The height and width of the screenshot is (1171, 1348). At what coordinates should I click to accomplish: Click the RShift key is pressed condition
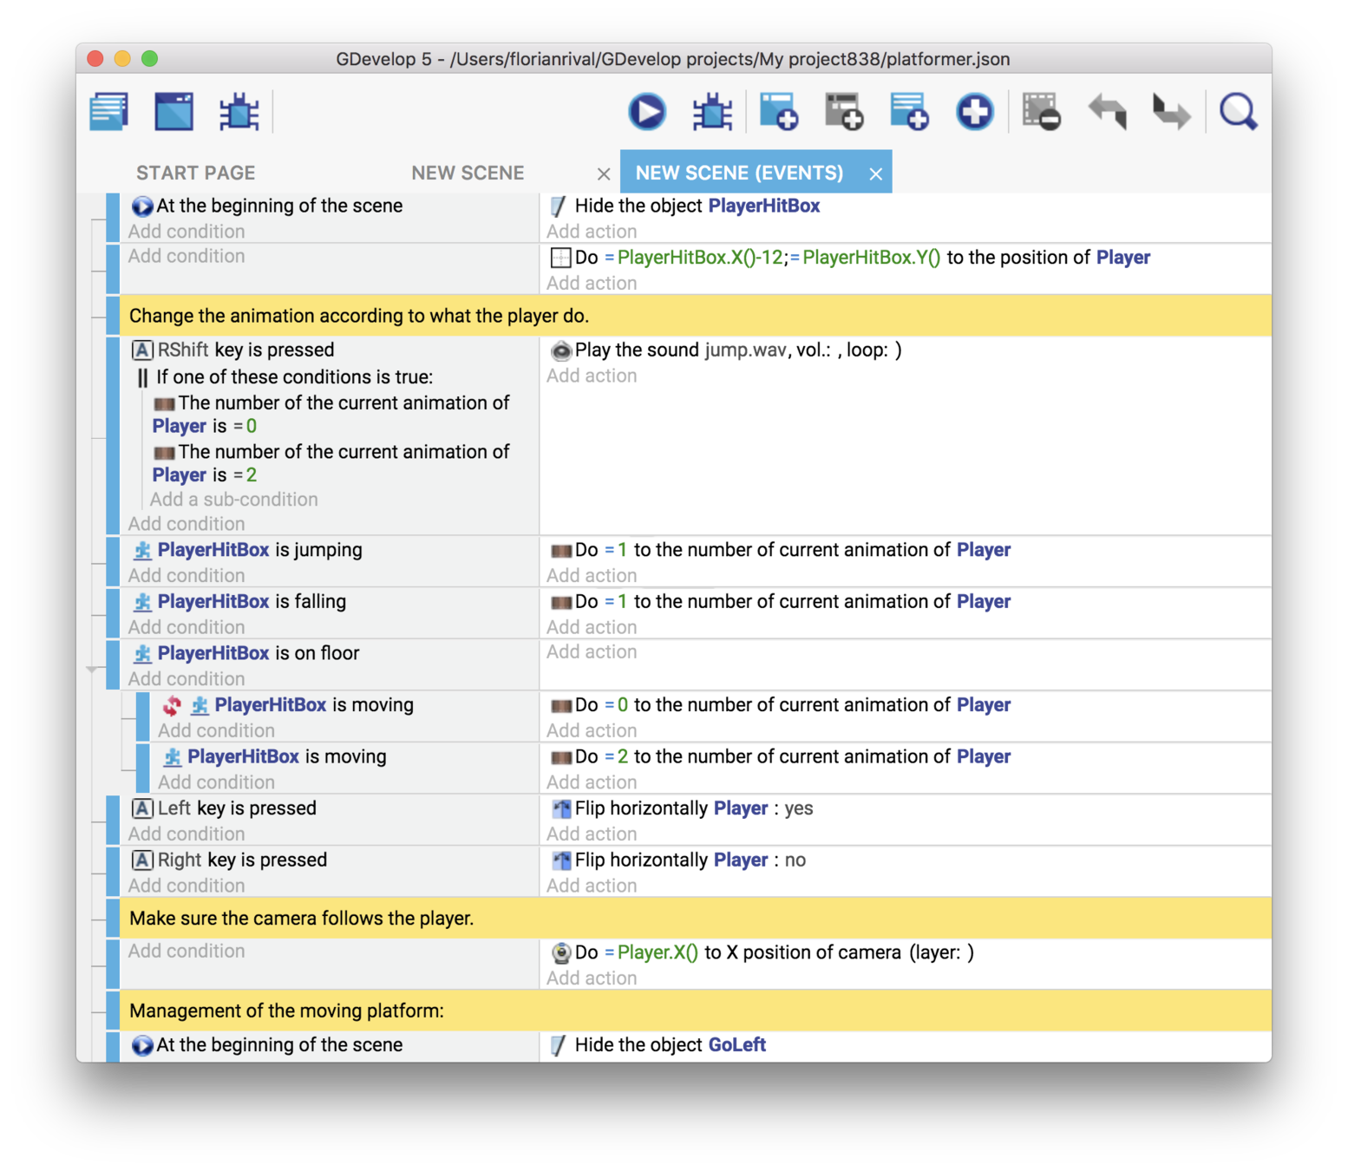tap(232, 350)
